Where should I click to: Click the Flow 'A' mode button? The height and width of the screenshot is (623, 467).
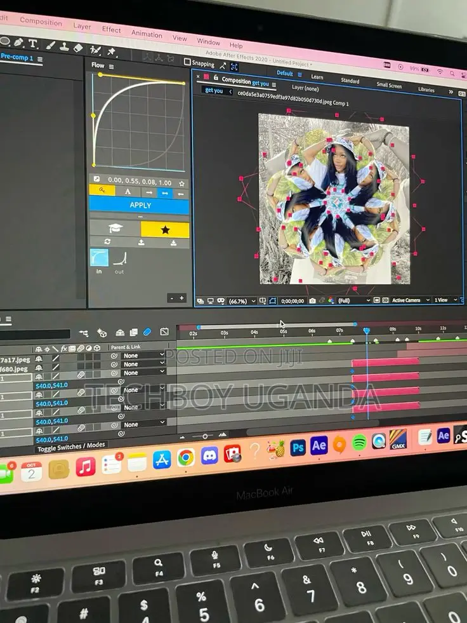coord(128,192)
